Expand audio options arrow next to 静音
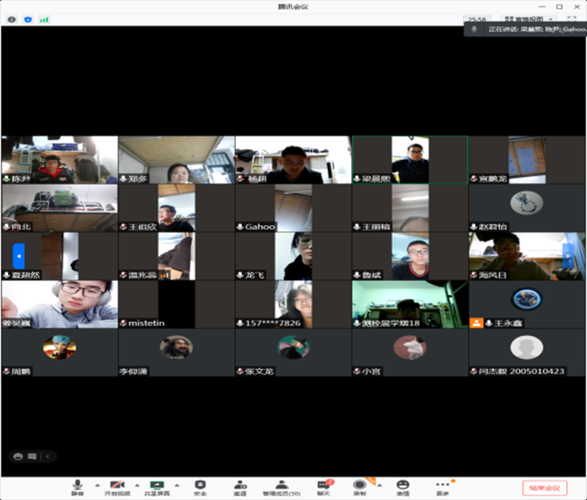Viewport: 587px width, 500px height. pyautogui.click(x=98, y=486)
